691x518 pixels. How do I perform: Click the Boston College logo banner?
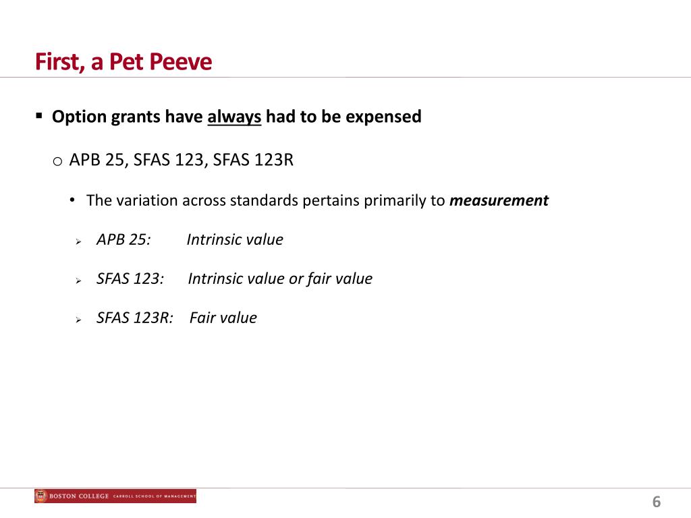[x=115, y=496]
